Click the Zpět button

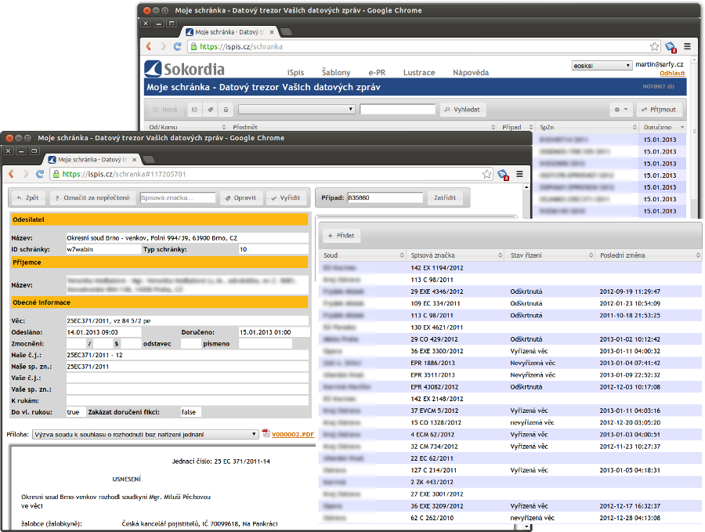(27, 197)
